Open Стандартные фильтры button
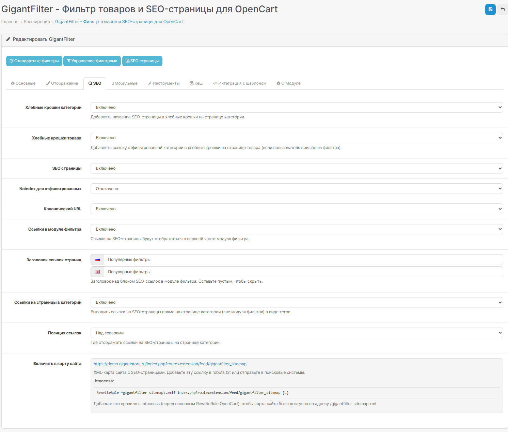The image size is (508, 432). pyautogui.click(x=34, y=61)
